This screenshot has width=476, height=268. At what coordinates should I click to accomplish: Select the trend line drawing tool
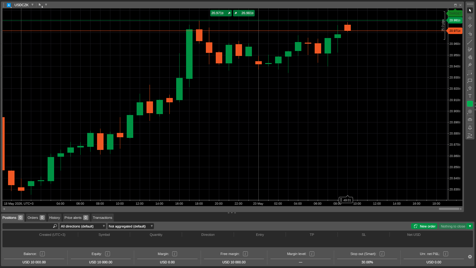(x=470, y=42)
